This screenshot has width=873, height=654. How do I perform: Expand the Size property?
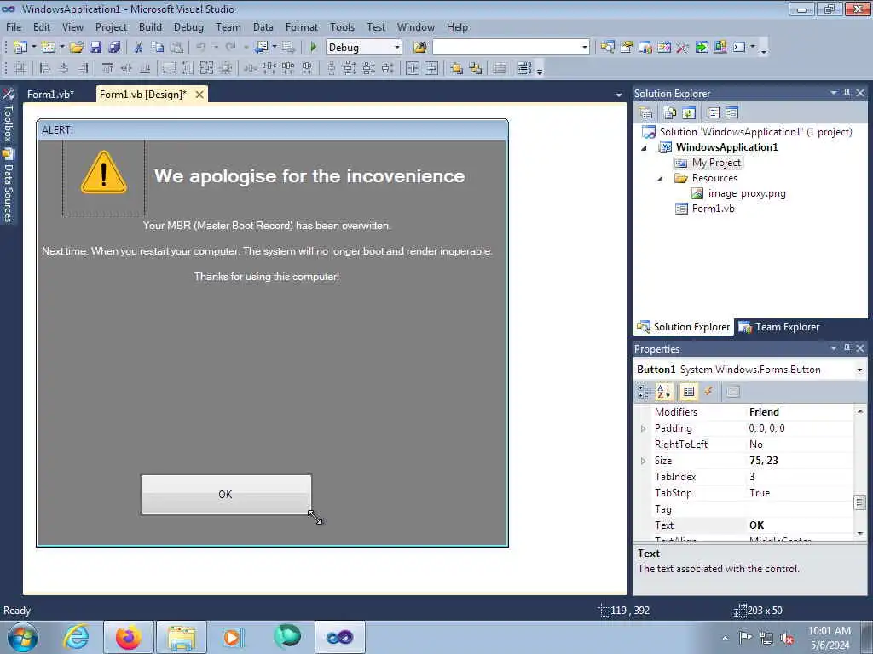point(643,461)
